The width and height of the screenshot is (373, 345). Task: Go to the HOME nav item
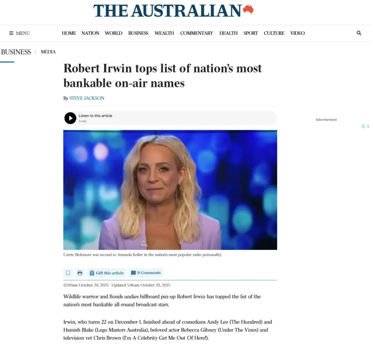tap(70, 33)
